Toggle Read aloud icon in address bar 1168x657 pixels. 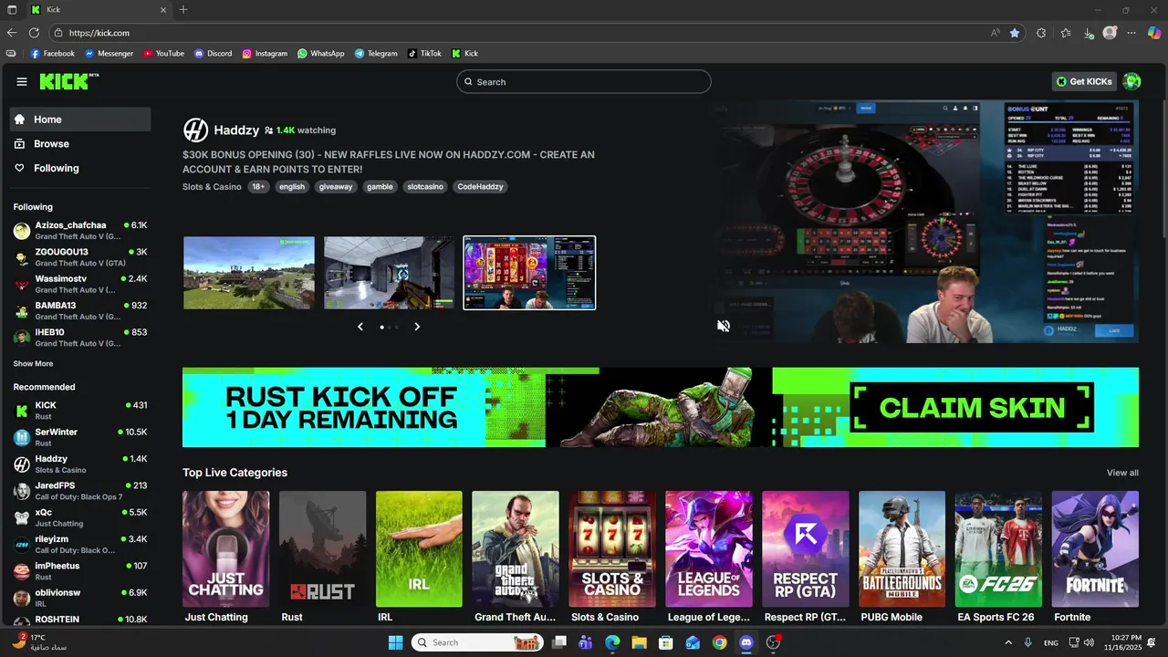pos(995,33)
